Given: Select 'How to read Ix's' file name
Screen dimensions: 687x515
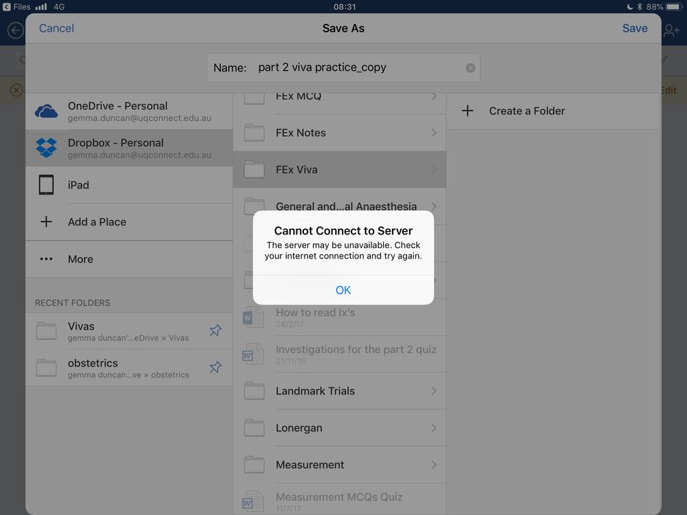Looking at the screenshot, I should [x=316, y=313].
